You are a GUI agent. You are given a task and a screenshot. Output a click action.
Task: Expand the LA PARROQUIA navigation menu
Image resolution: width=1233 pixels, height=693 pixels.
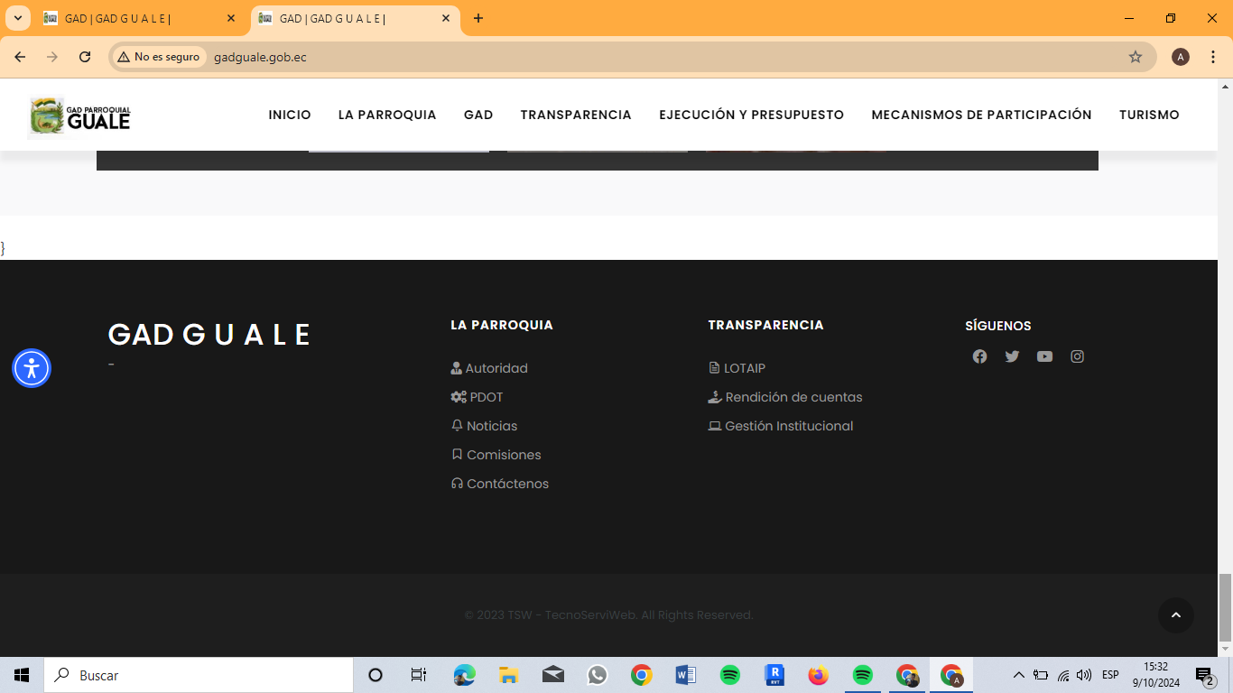[387, 115]
